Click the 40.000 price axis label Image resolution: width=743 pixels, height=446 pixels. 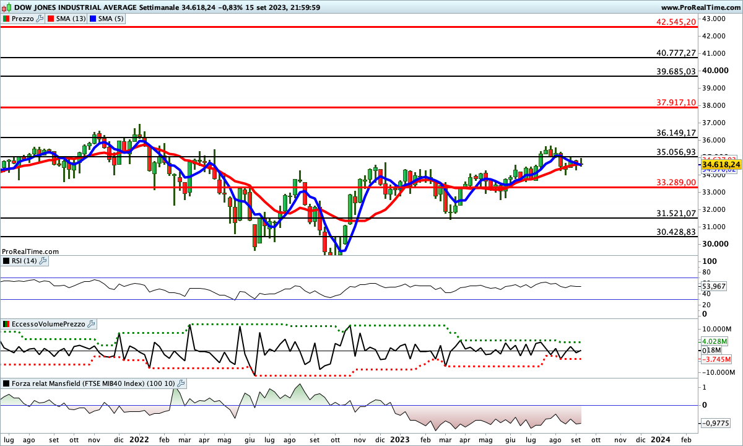[715, 71]
